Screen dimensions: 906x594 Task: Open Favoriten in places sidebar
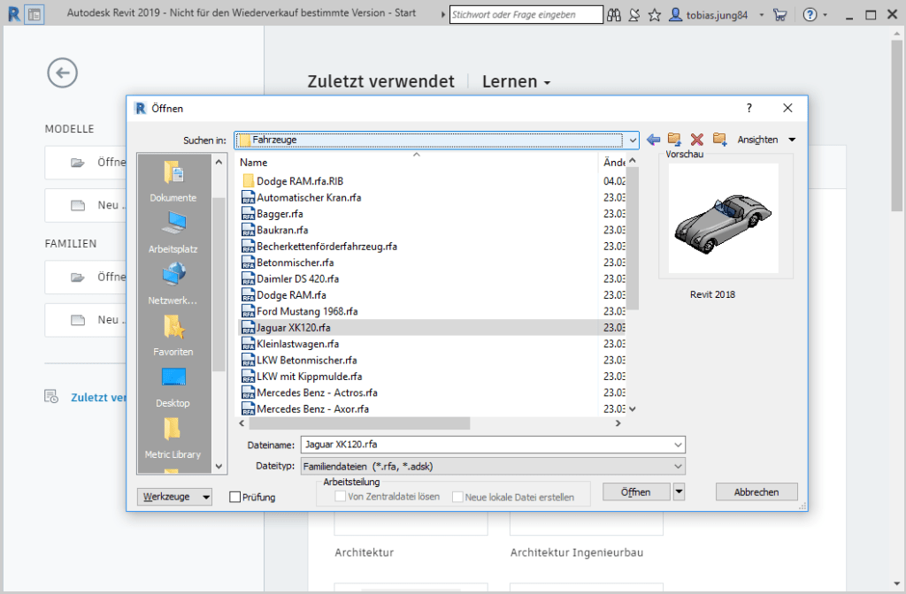pyautogui.click(x=173, y=334)
